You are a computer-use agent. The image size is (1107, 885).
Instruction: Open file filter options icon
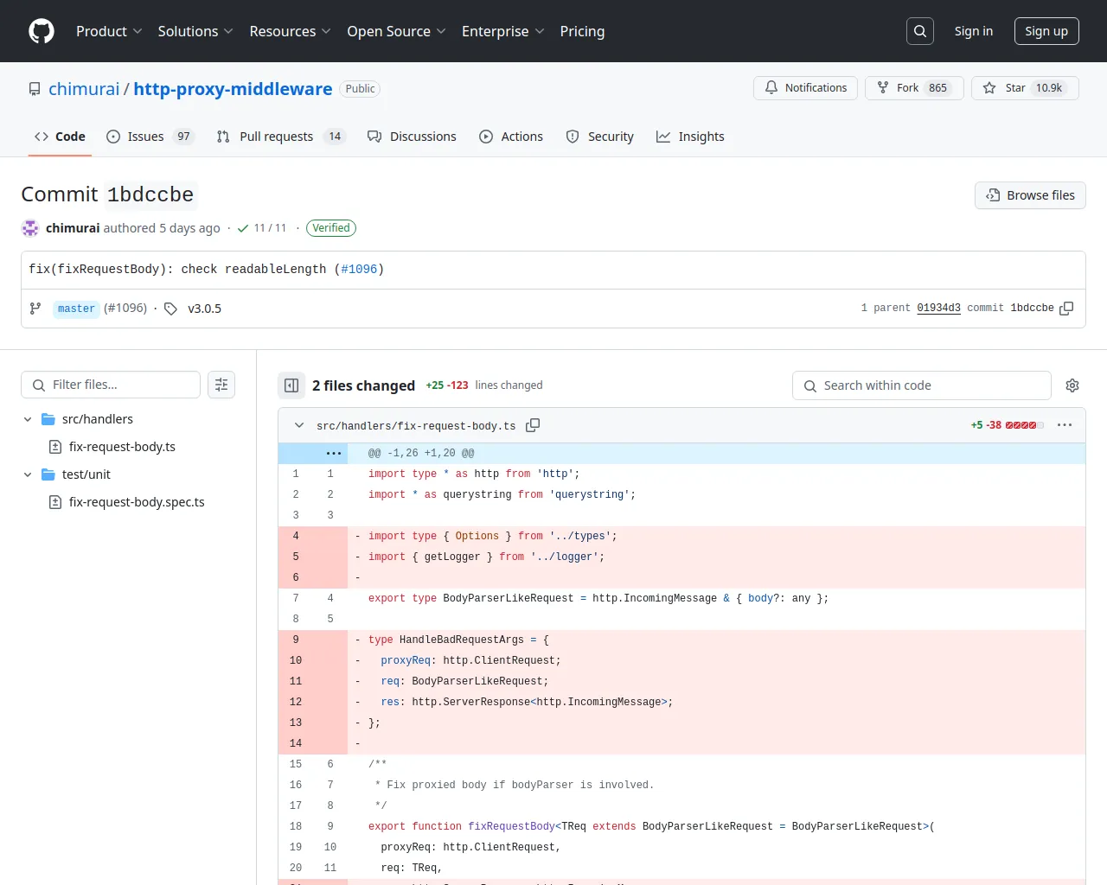pyautogui.click(x=221, y=385)
